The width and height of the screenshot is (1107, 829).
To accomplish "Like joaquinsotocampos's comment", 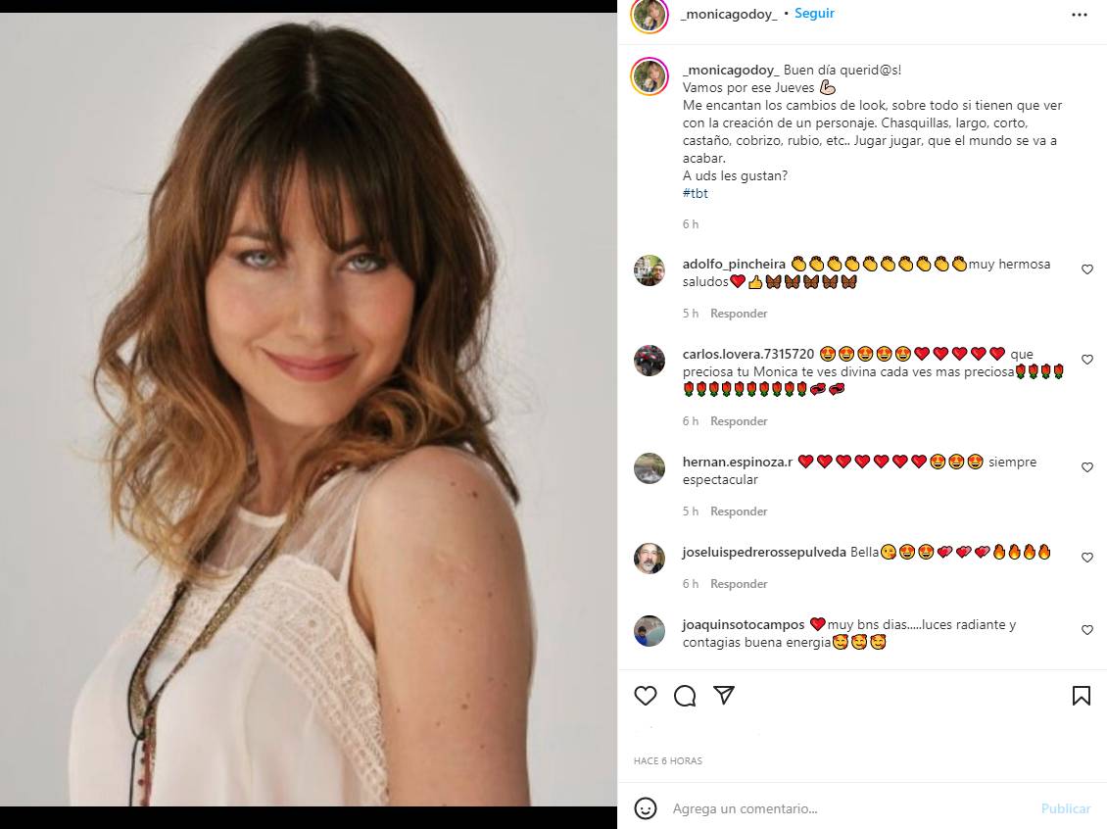I will coord(1086,630).
